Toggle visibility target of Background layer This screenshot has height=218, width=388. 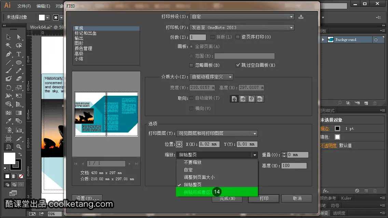pos(376,40)
